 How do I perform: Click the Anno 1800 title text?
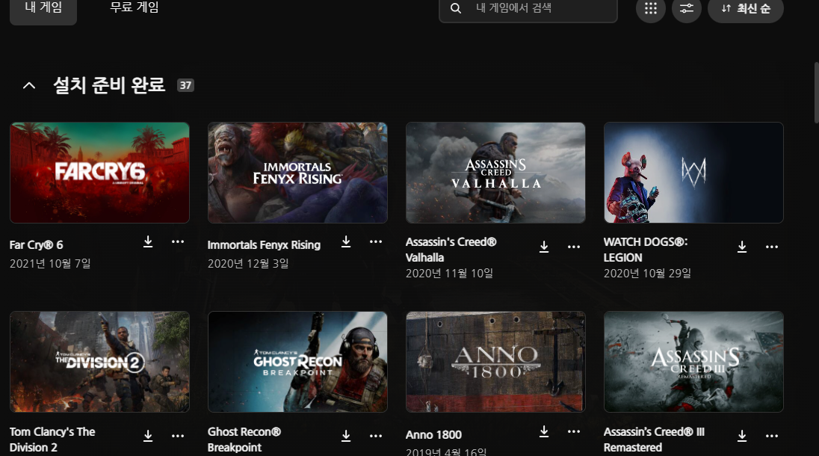point(433,434)
